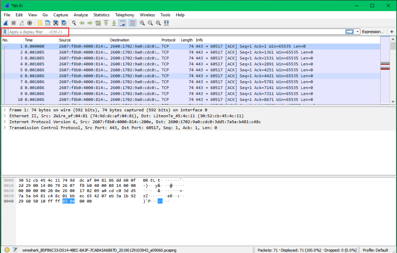Reset text to normal size
Screen dimensions: 397x253
coord(158,23)
